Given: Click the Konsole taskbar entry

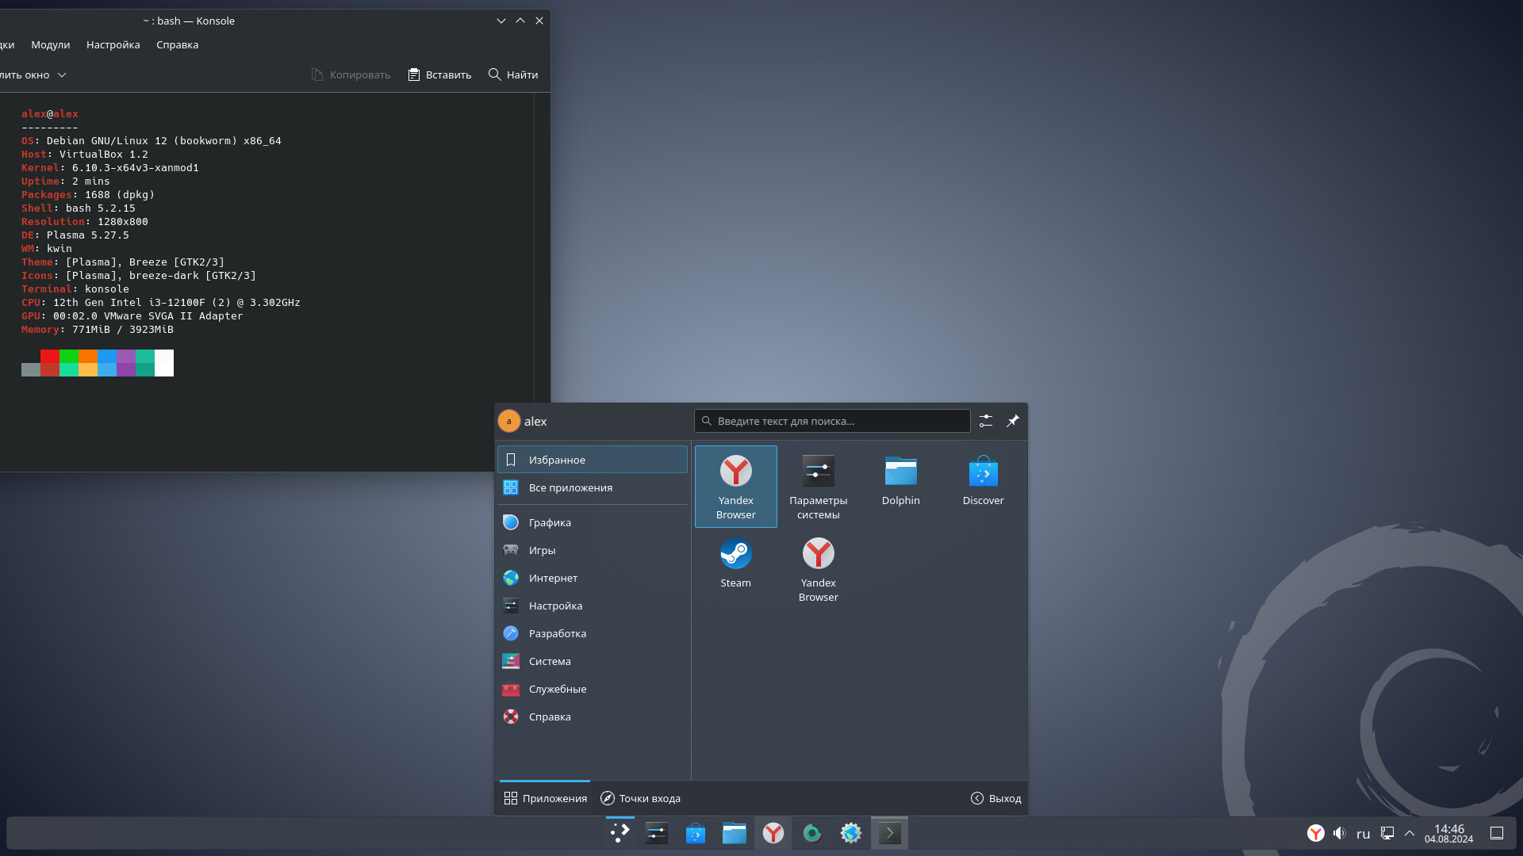Looking at the screenshot, I should point(890,833).
